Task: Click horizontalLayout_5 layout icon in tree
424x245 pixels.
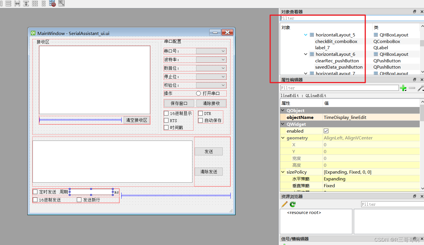Action: [x=312, y=35]
